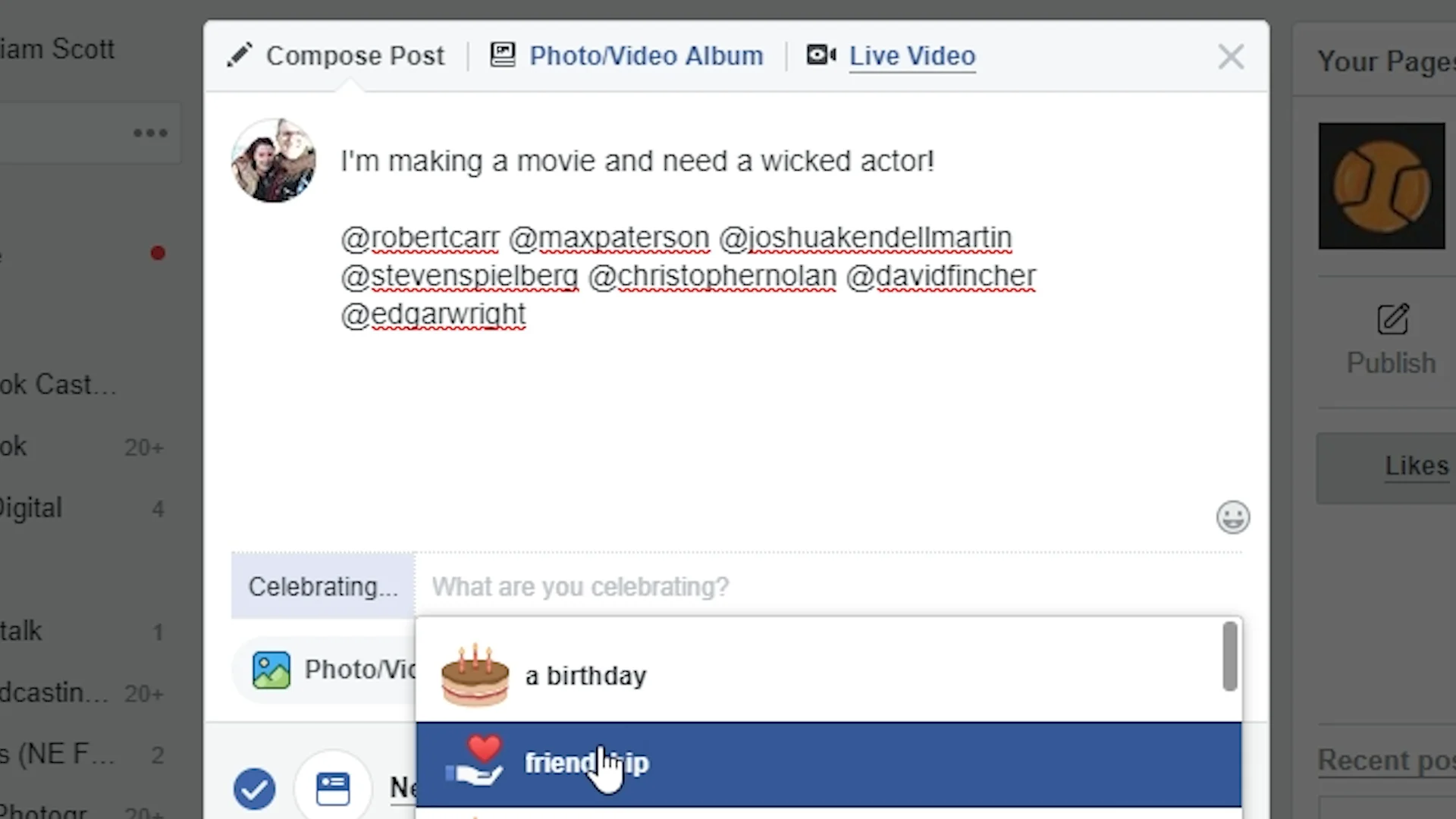
Task: Click the red notification dot in the sidebar
Action: [158, 253]
